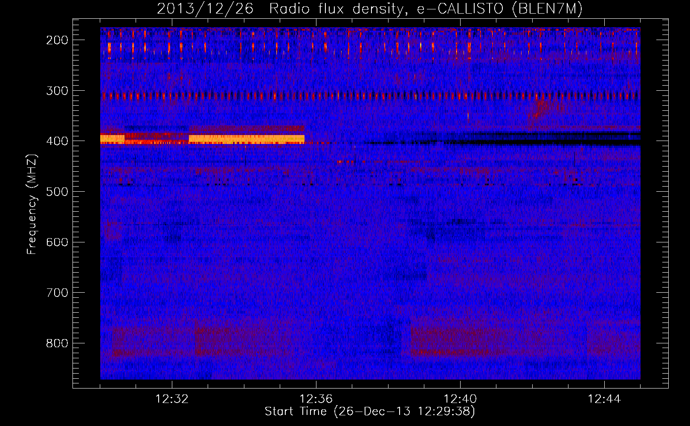The image size is (690, 426).
Task: Click the 12:36 time tick label
Action: pos(316,399)
